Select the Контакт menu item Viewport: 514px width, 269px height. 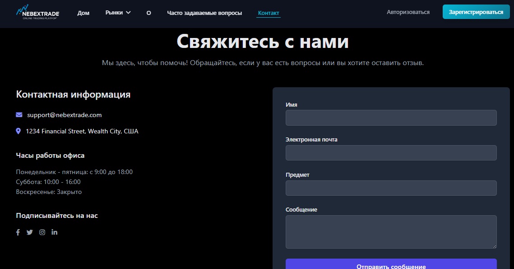point(269,13)
